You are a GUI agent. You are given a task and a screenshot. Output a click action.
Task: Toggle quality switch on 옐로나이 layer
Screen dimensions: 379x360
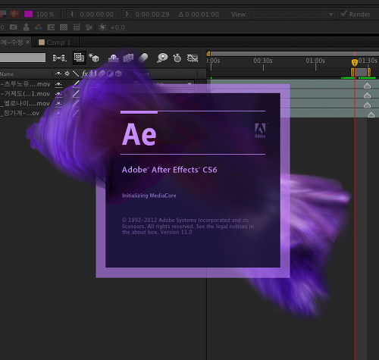[76, 103]
